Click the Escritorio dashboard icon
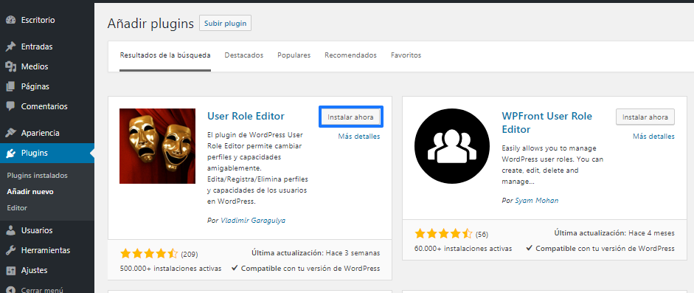Image resolution: width=694 pixels, height=293 pixels. tap(10, 20)
